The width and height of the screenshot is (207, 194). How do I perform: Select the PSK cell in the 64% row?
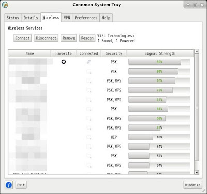(x=114, y=109)
